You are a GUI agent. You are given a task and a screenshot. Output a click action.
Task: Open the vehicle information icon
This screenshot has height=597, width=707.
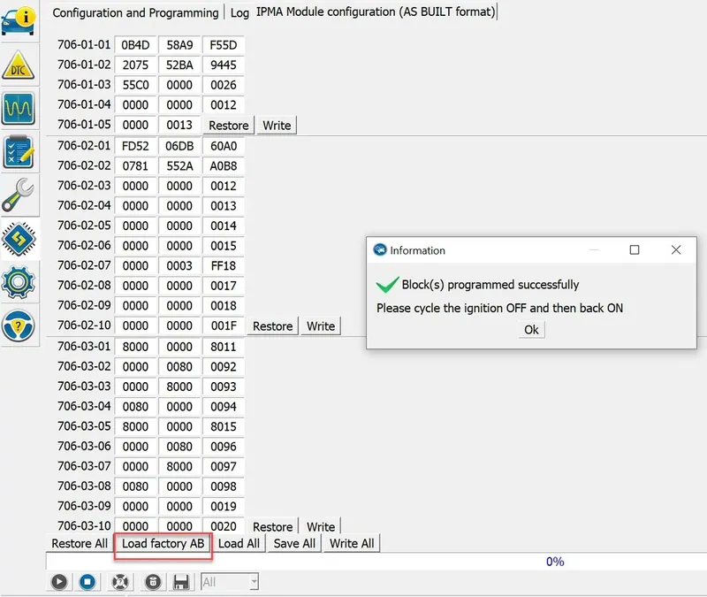(18, 20)
